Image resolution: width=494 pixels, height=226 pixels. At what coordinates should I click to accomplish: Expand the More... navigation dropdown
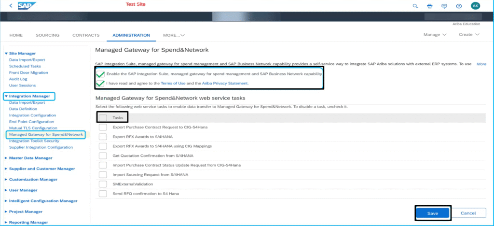click(174, 35)
